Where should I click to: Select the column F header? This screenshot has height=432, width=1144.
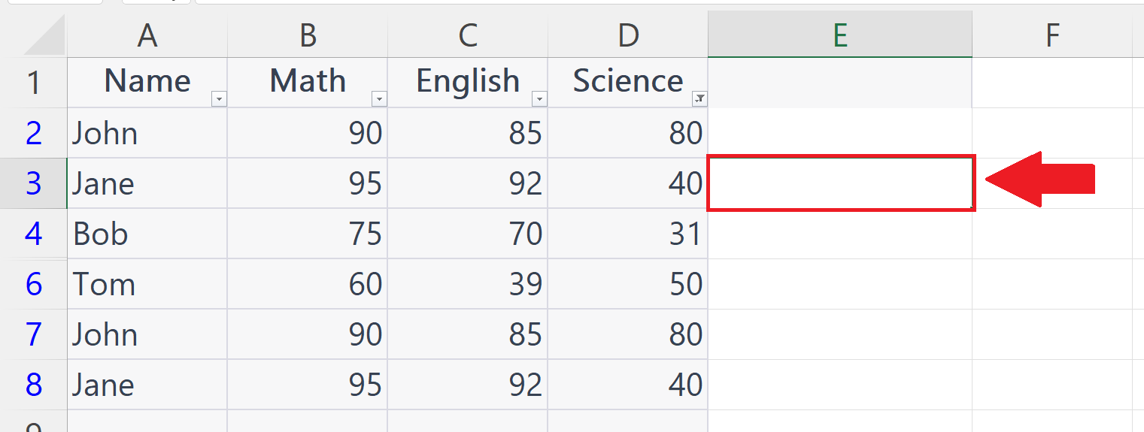click(1052, 35)
